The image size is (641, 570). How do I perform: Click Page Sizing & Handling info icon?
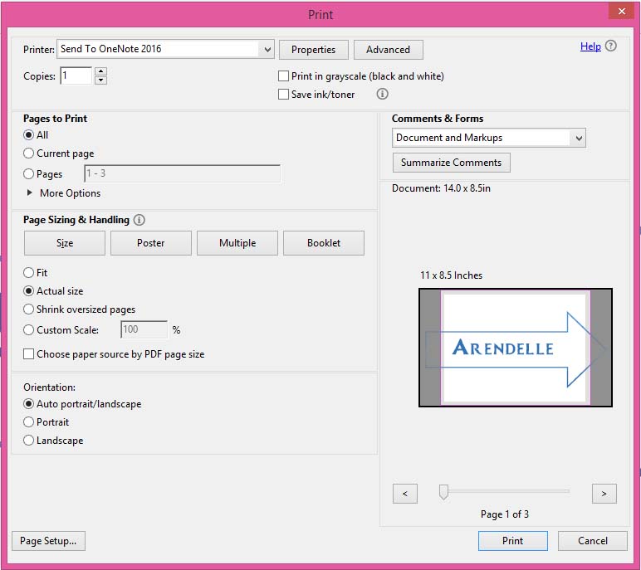(x=139, y=220)
